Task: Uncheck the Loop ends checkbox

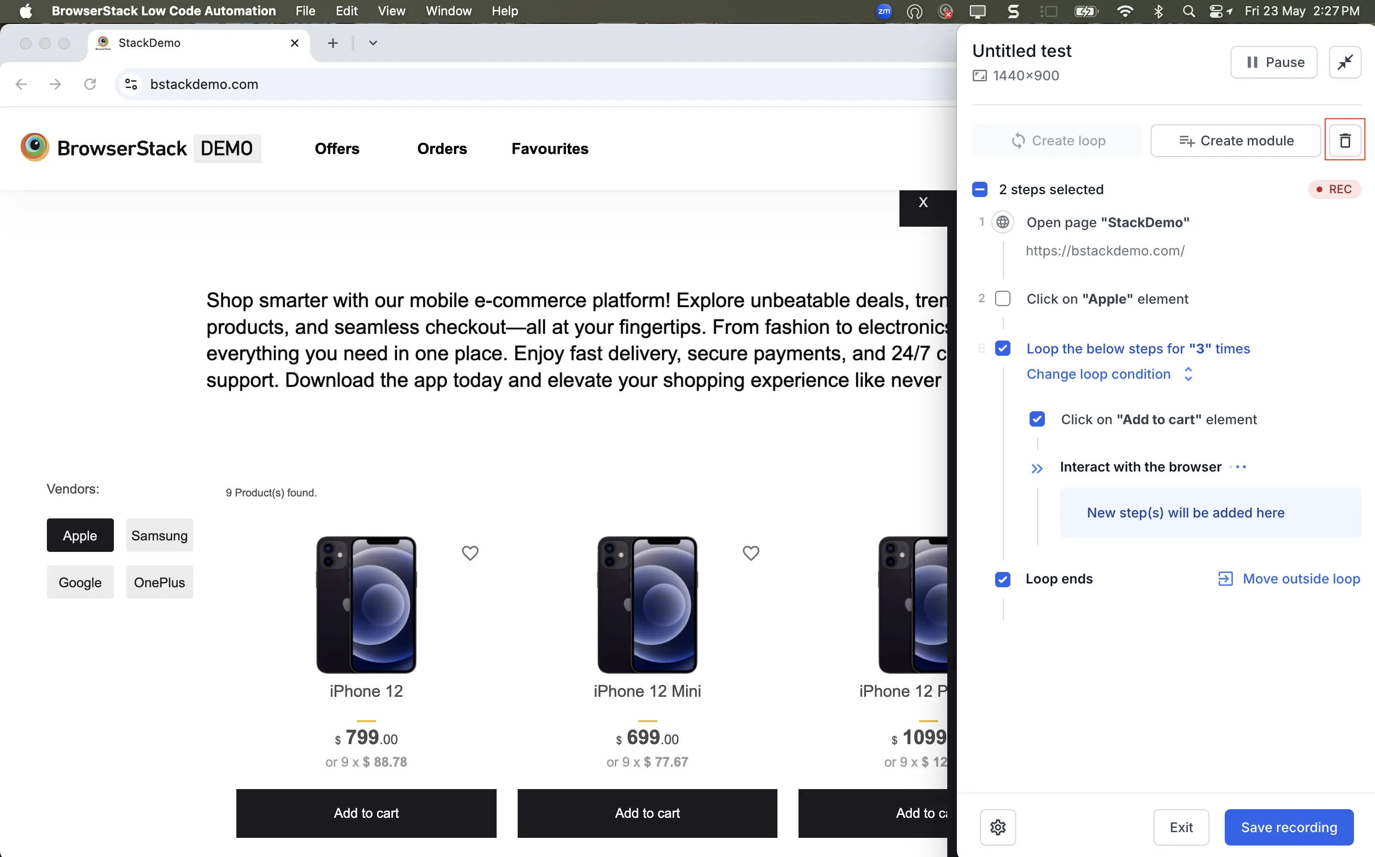Action: point(1002,579)
